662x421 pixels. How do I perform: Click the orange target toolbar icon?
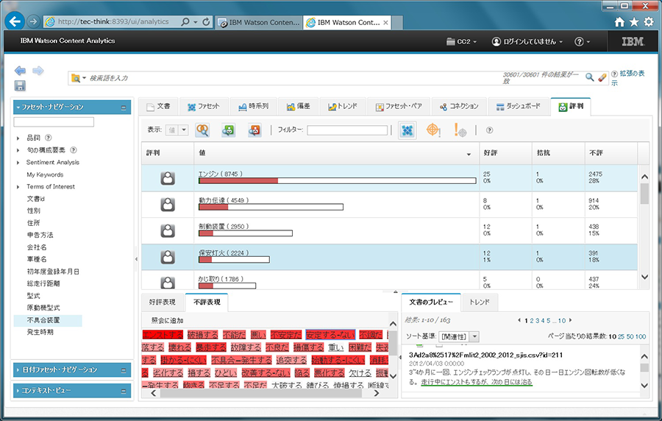click(x=433, y=130)
